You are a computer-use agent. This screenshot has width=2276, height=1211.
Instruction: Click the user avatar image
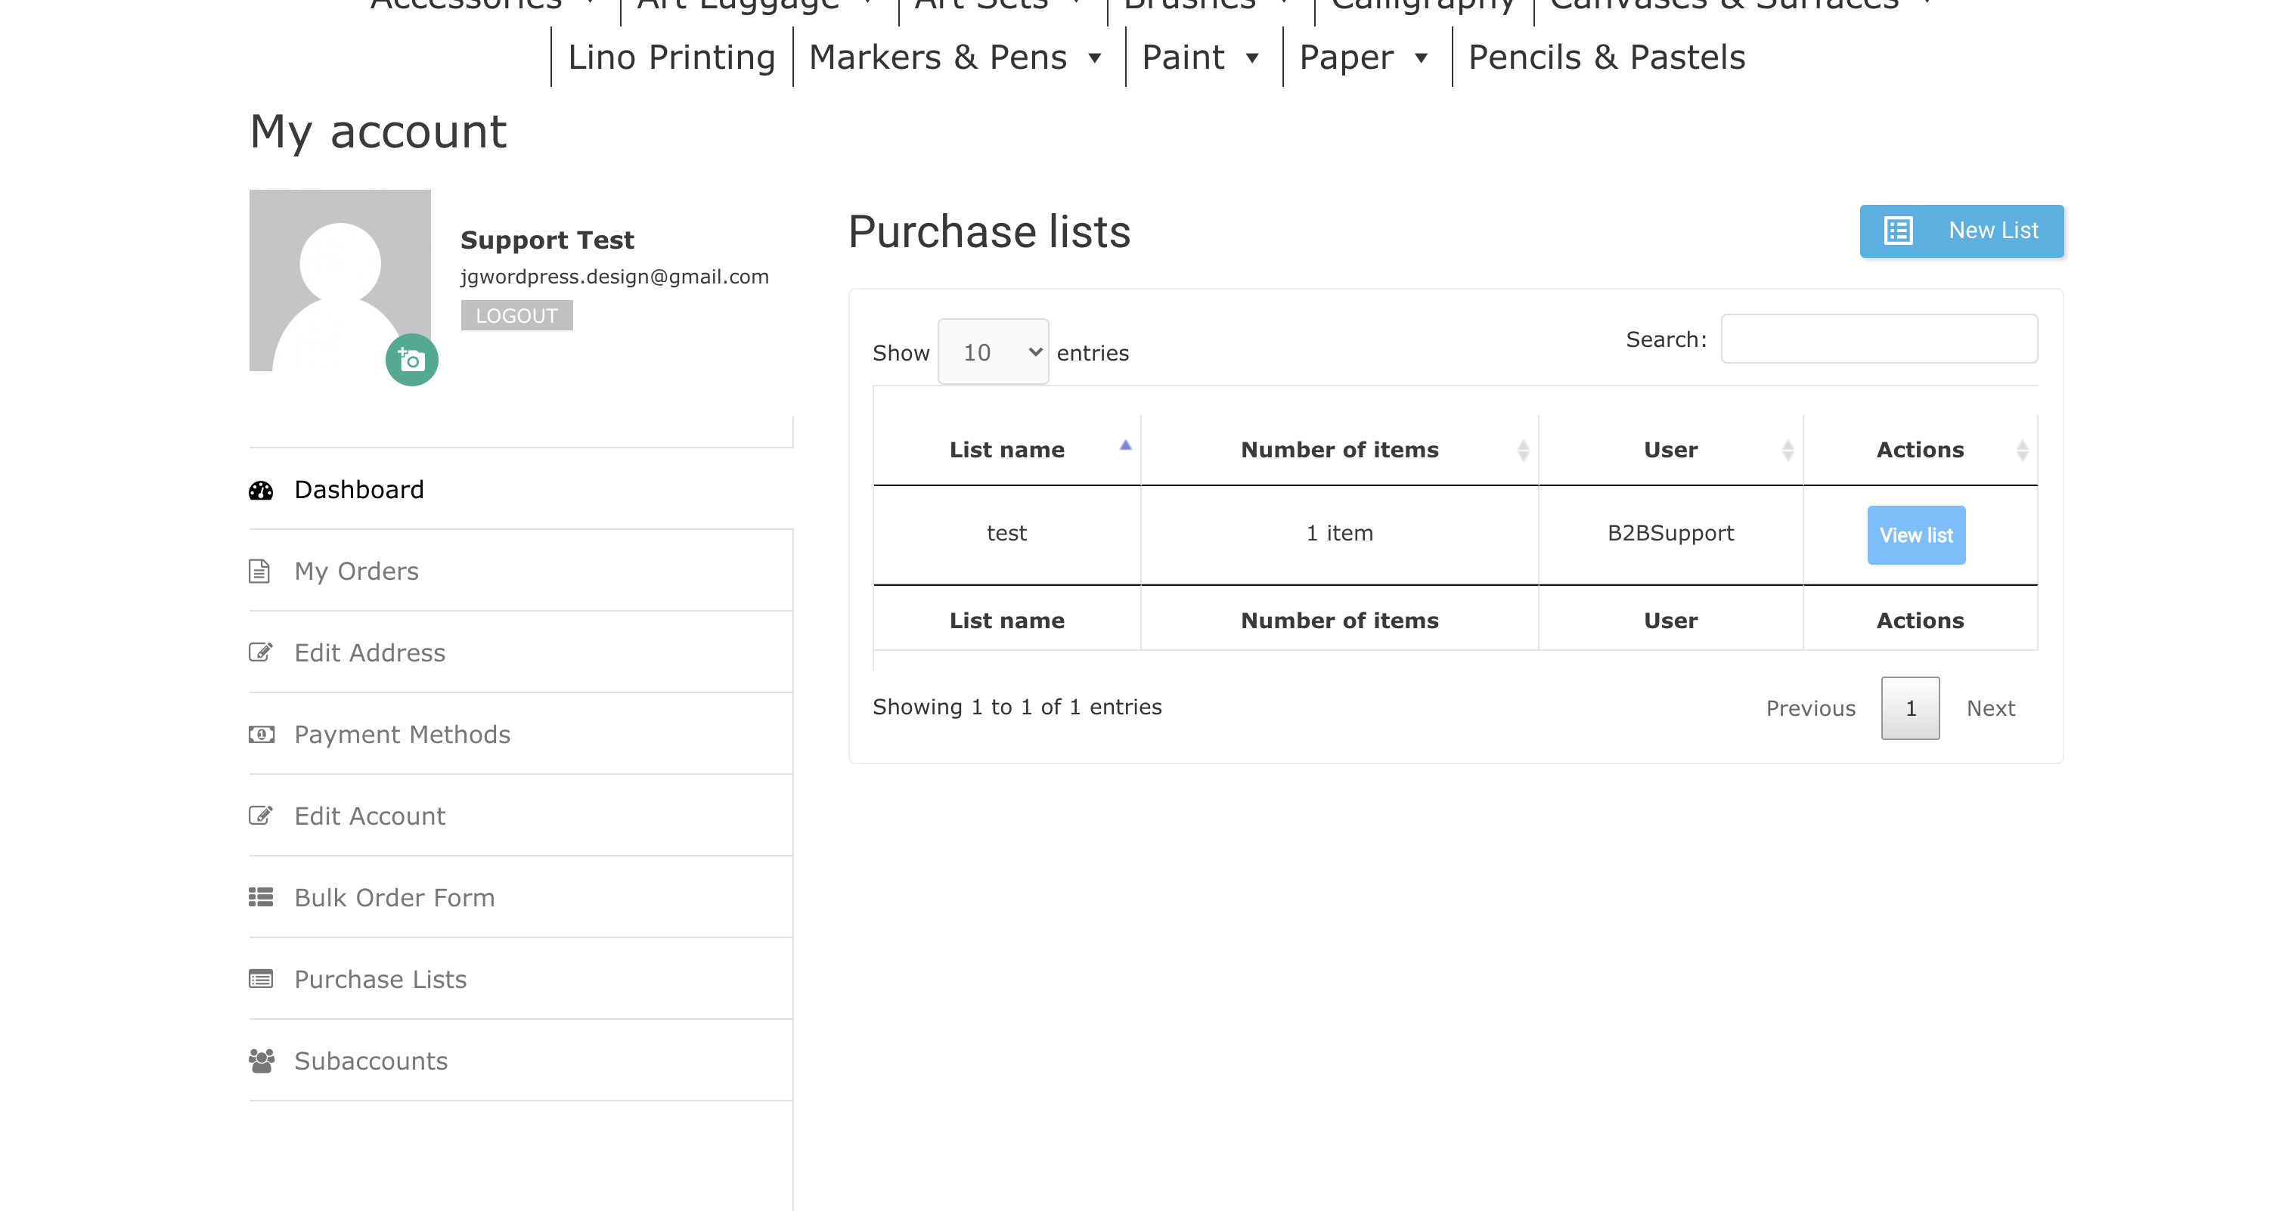[340, 280]
